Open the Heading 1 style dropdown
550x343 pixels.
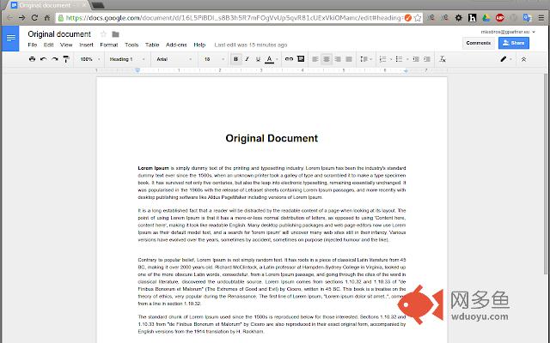(126, 59)
